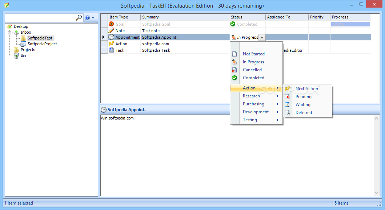The image size is (385, 210).
Task: Open the blue help icon
Action: pyautogui.click(x=87, y=18)
